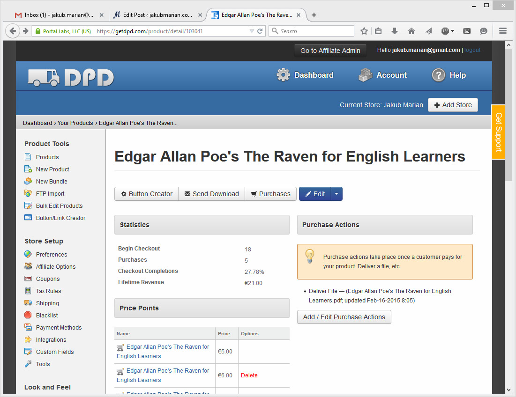Screen dimensions: 516x397
Task: Click the blue Edit button
Action: [x=315, y=193]
